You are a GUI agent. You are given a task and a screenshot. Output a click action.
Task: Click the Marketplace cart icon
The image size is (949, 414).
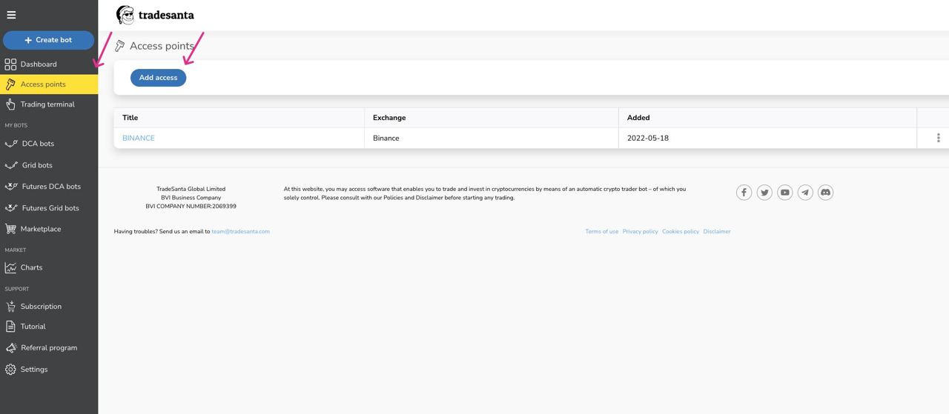[10, 229]
